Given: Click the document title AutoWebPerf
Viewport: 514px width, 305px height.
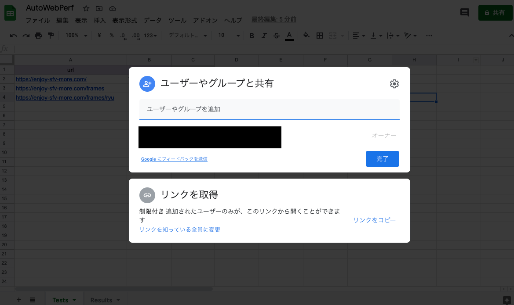Looking at the screenshot, I should click(50, 8).
